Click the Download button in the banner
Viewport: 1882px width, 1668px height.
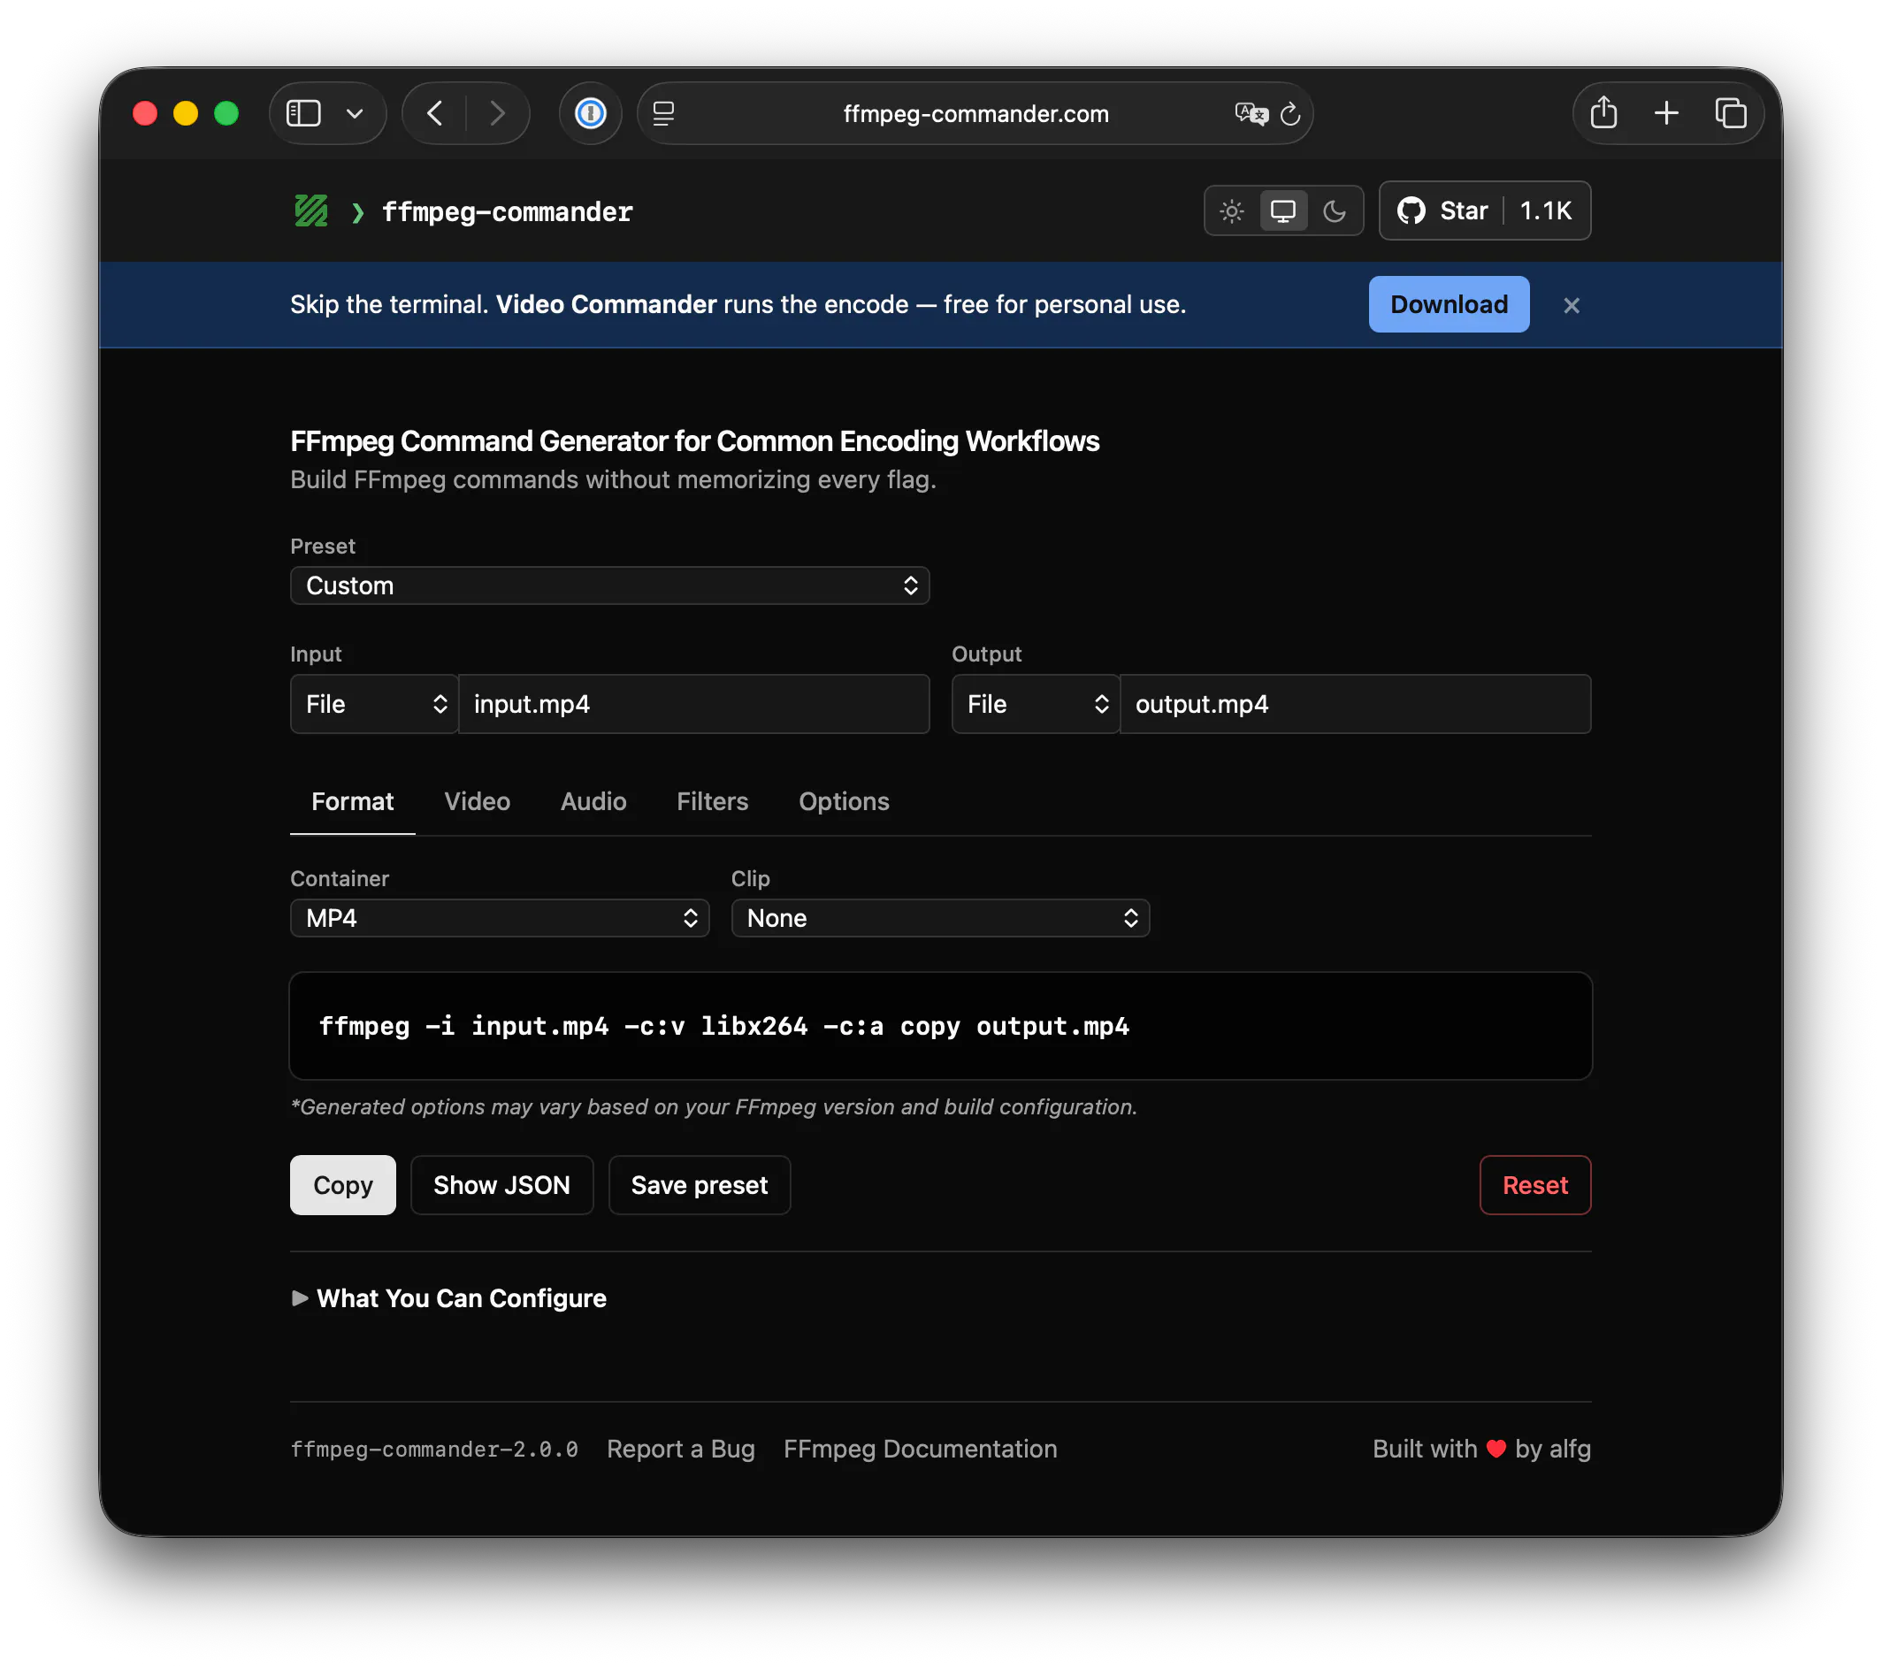point(1449,305)
